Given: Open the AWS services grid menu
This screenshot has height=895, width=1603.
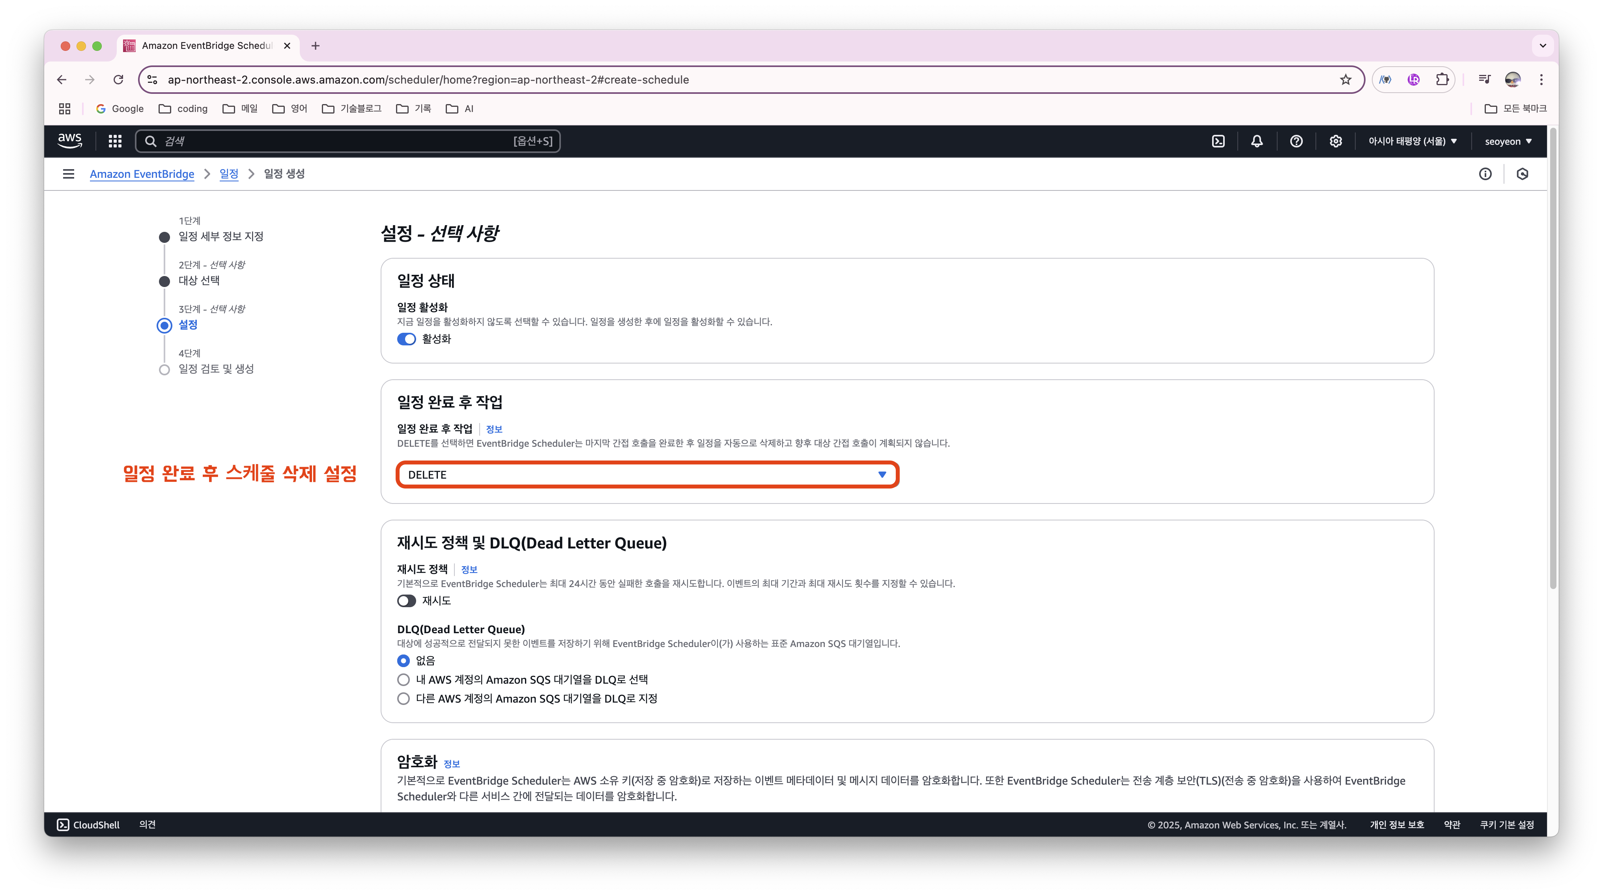Looking at the screenshot, I should (x=115, y=141).
